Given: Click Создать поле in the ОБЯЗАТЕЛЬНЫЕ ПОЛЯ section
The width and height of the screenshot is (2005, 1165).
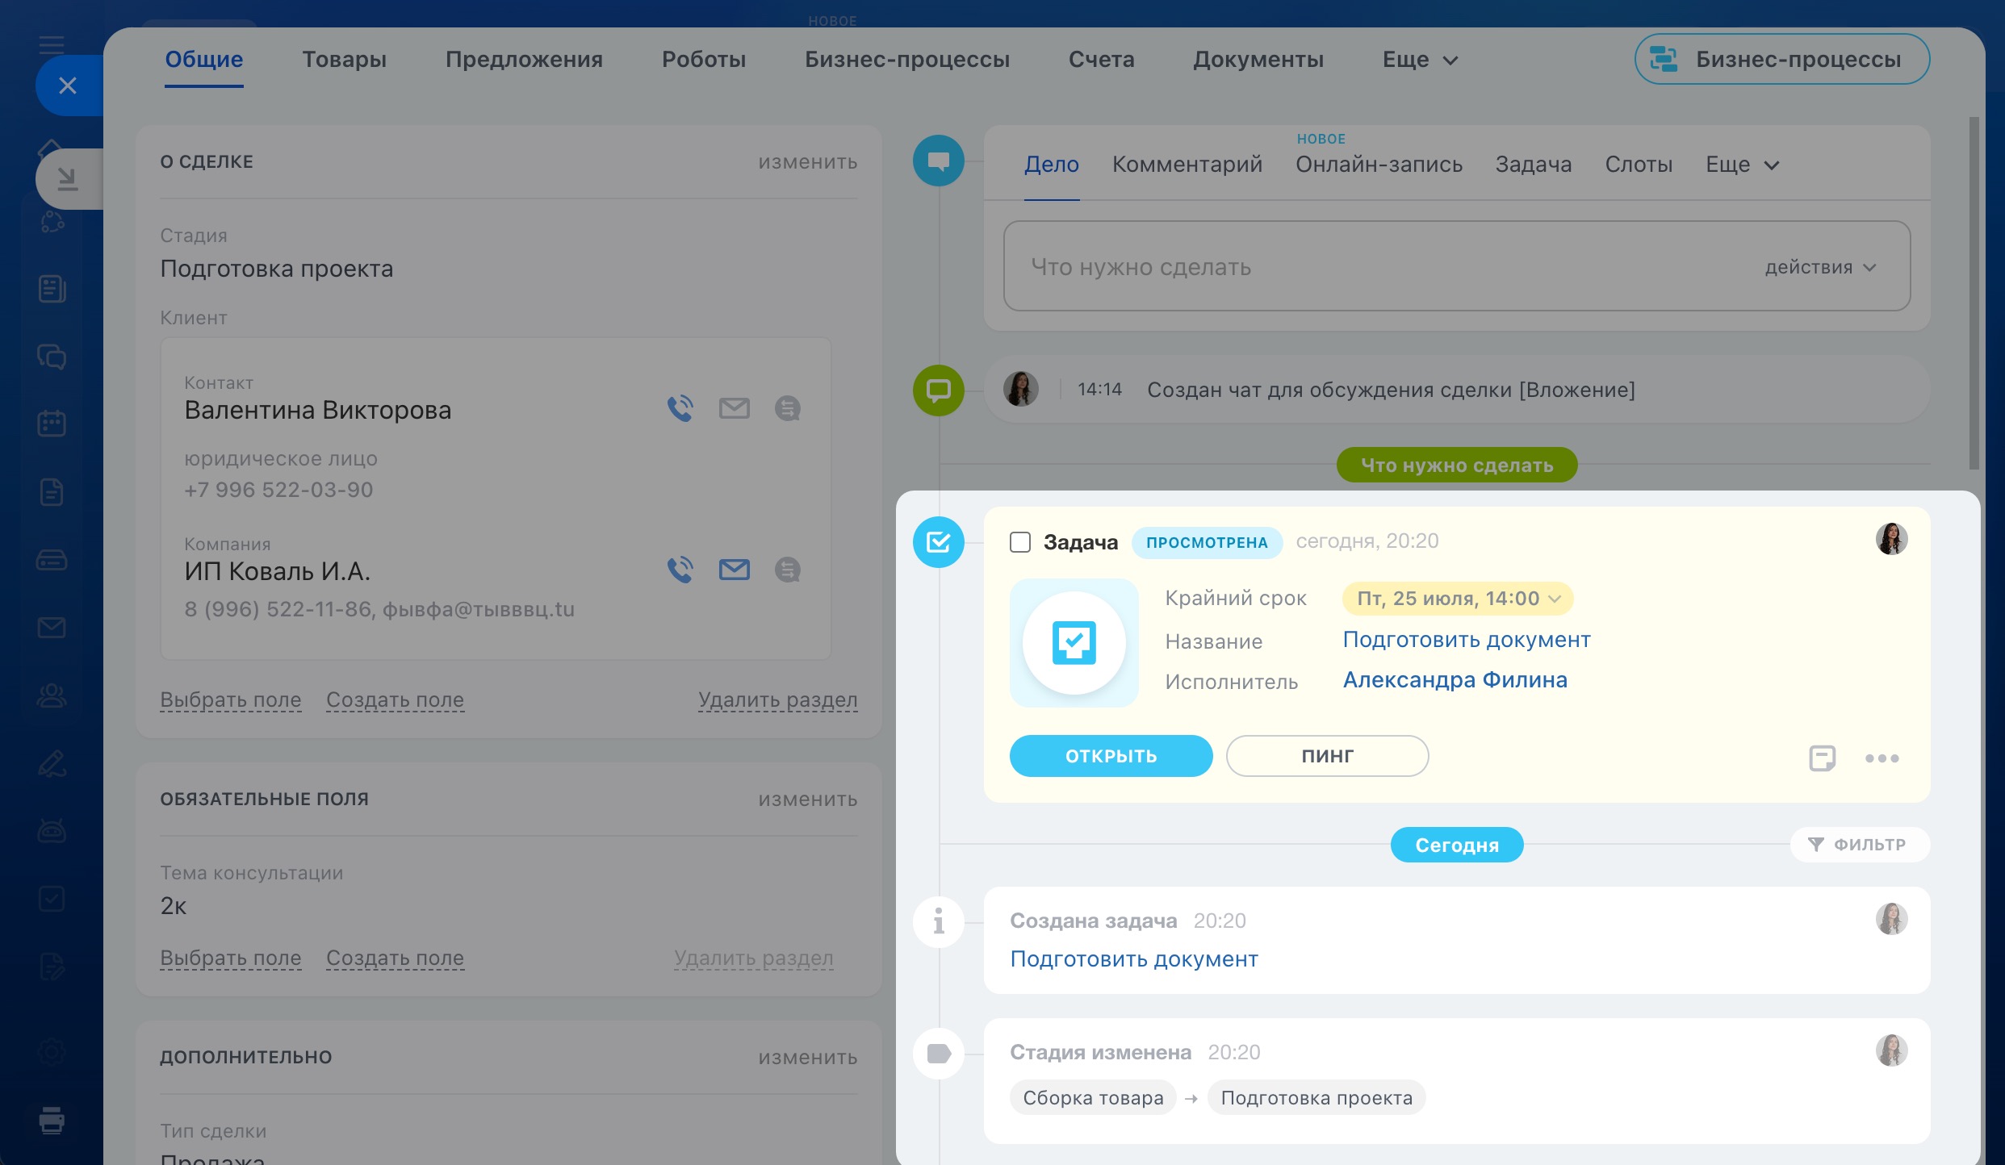Looking at the screenshot, I should (x=396, y=958).
